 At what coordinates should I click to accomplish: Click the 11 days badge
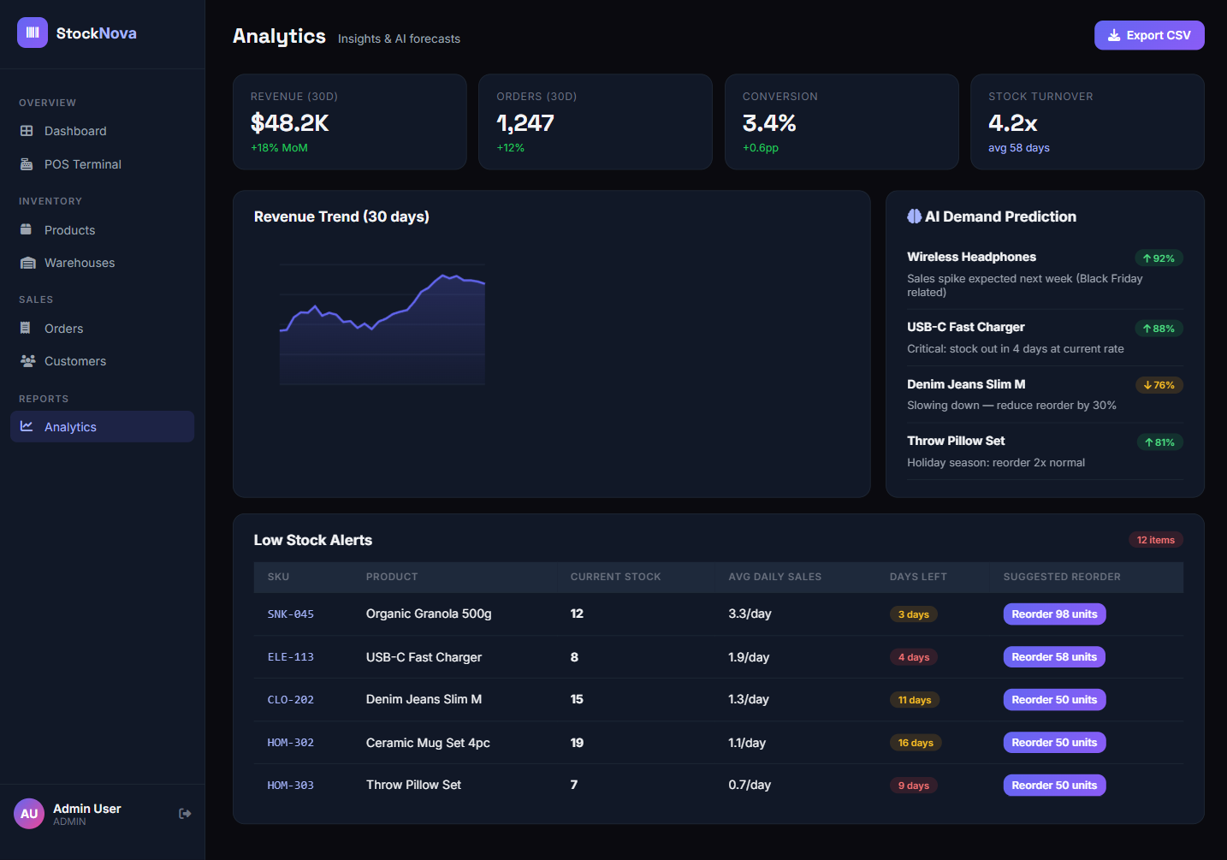(x=915, y=700)
